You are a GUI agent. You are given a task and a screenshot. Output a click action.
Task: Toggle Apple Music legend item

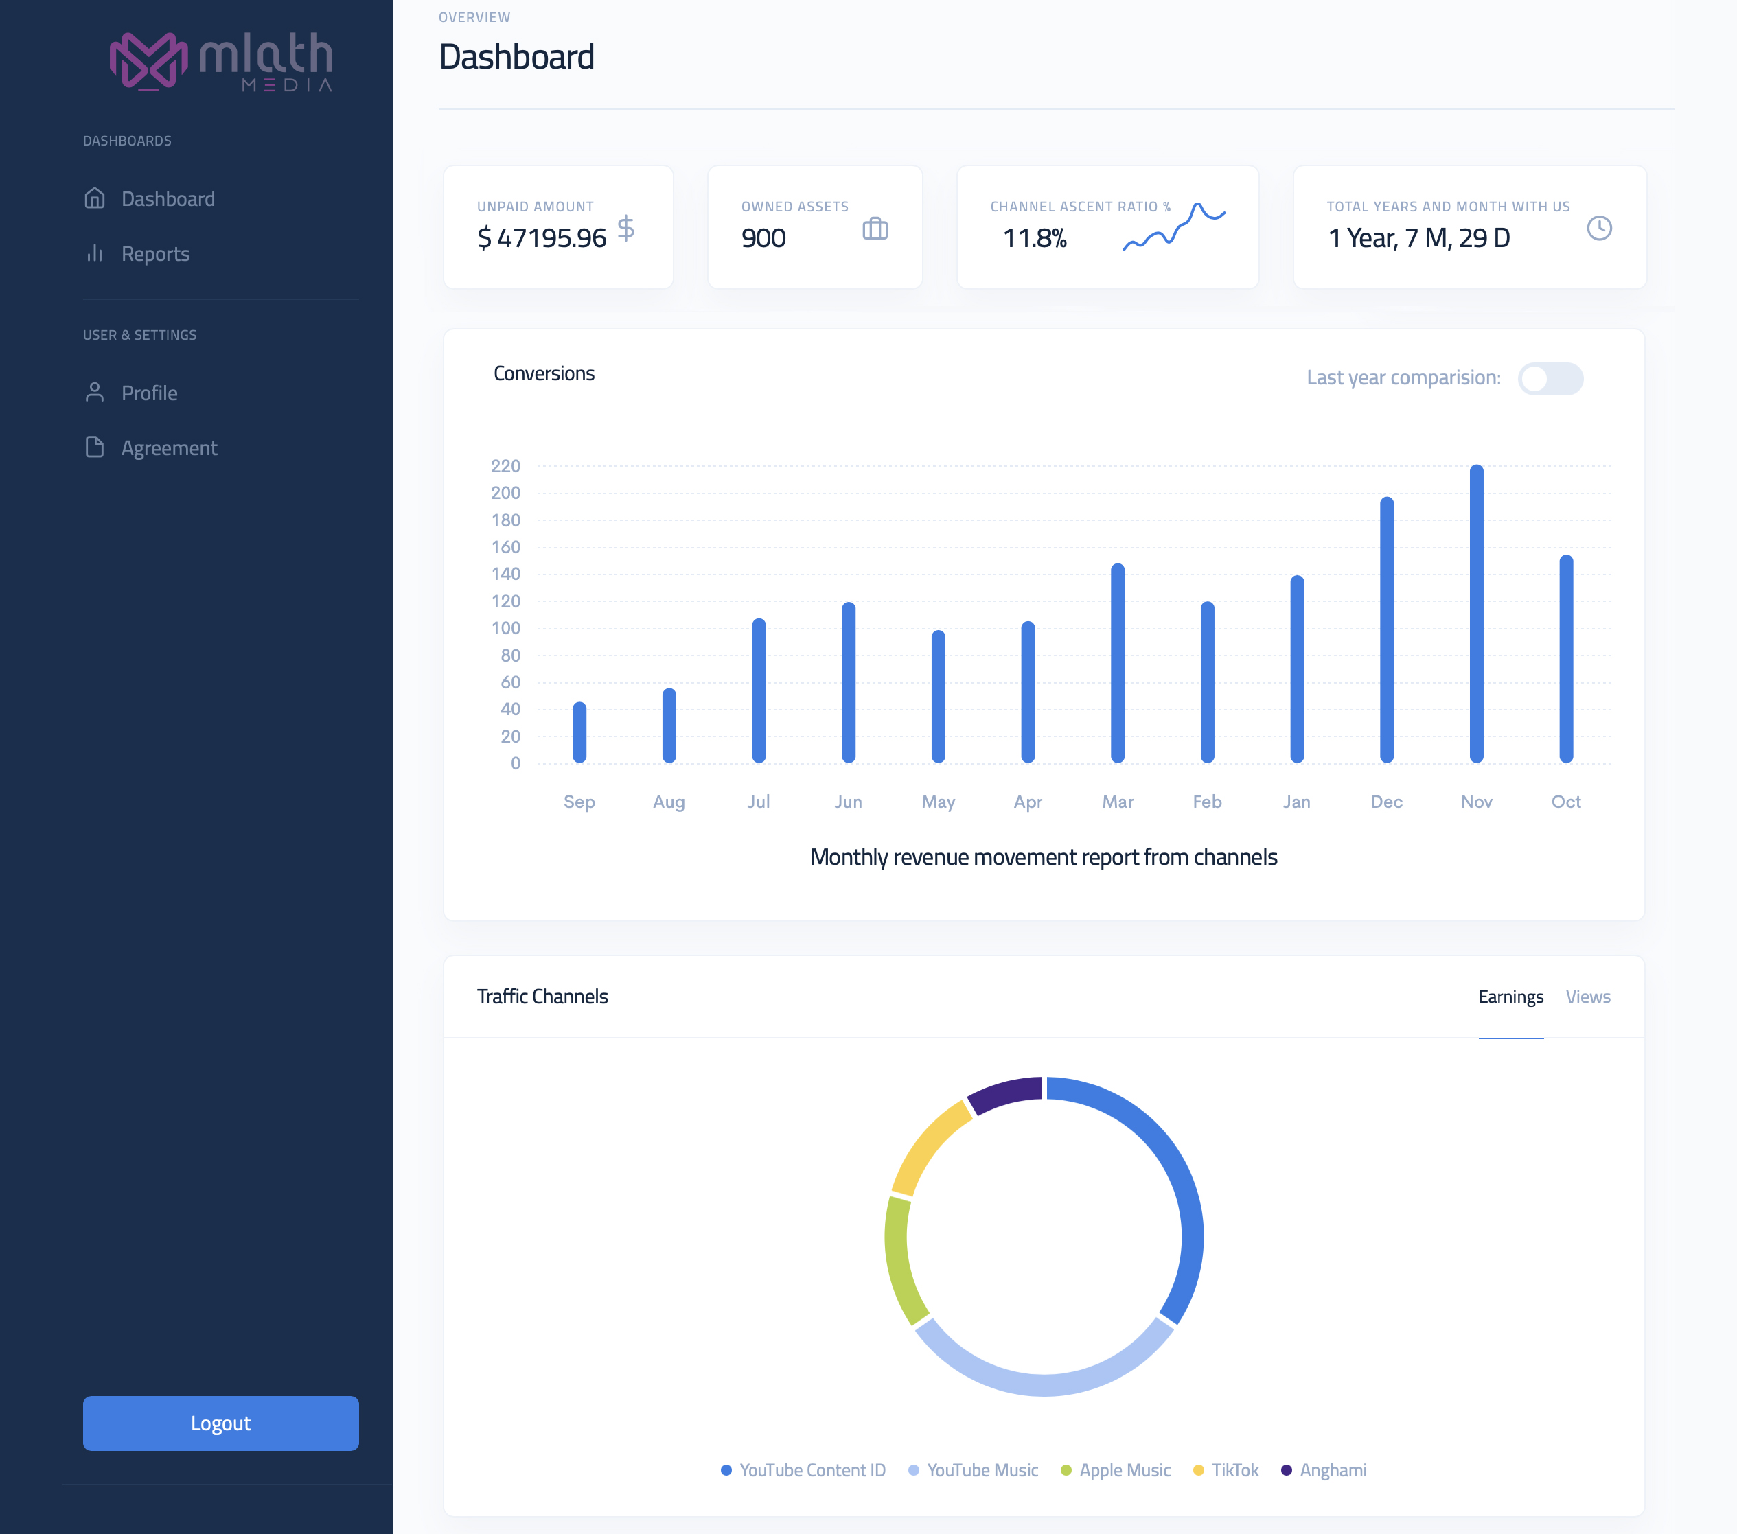point(1116,1469)
